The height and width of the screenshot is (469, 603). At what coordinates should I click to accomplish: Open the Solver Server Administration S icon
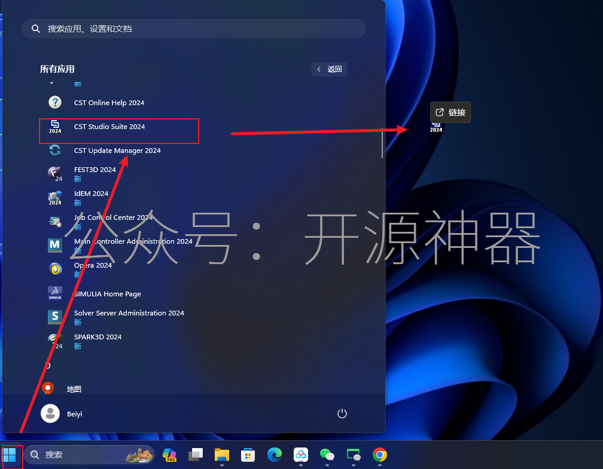55,317
